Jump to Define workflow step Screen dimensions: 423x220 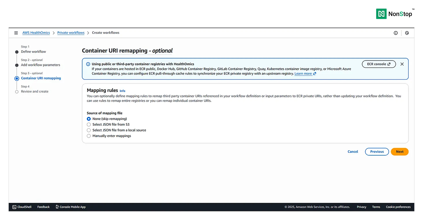click(x=33, y=52)
